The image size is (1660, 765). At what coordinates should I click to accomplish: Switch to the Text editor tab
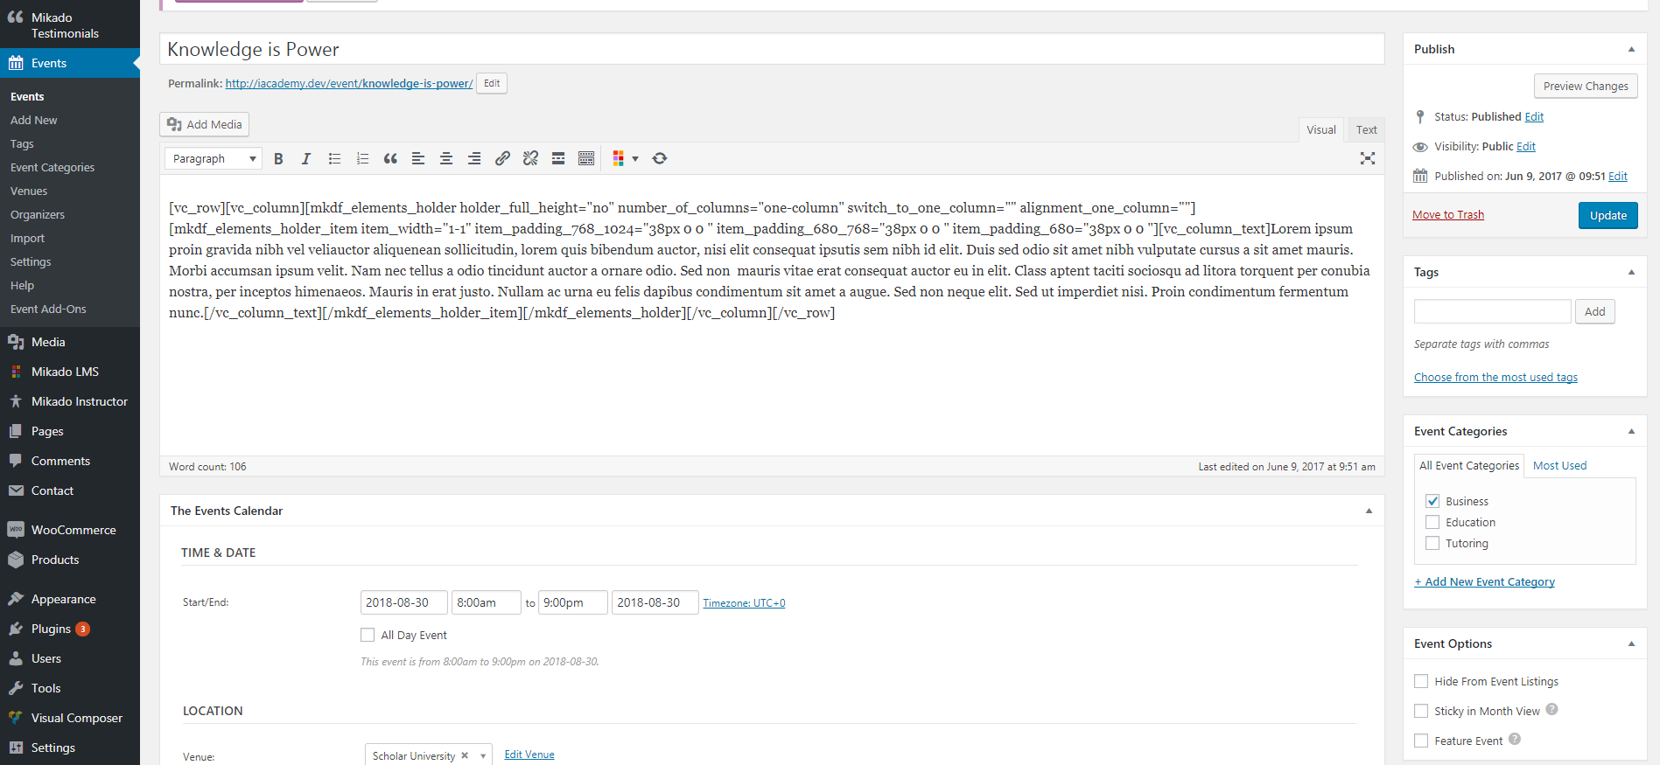(x=1366, y=129)
